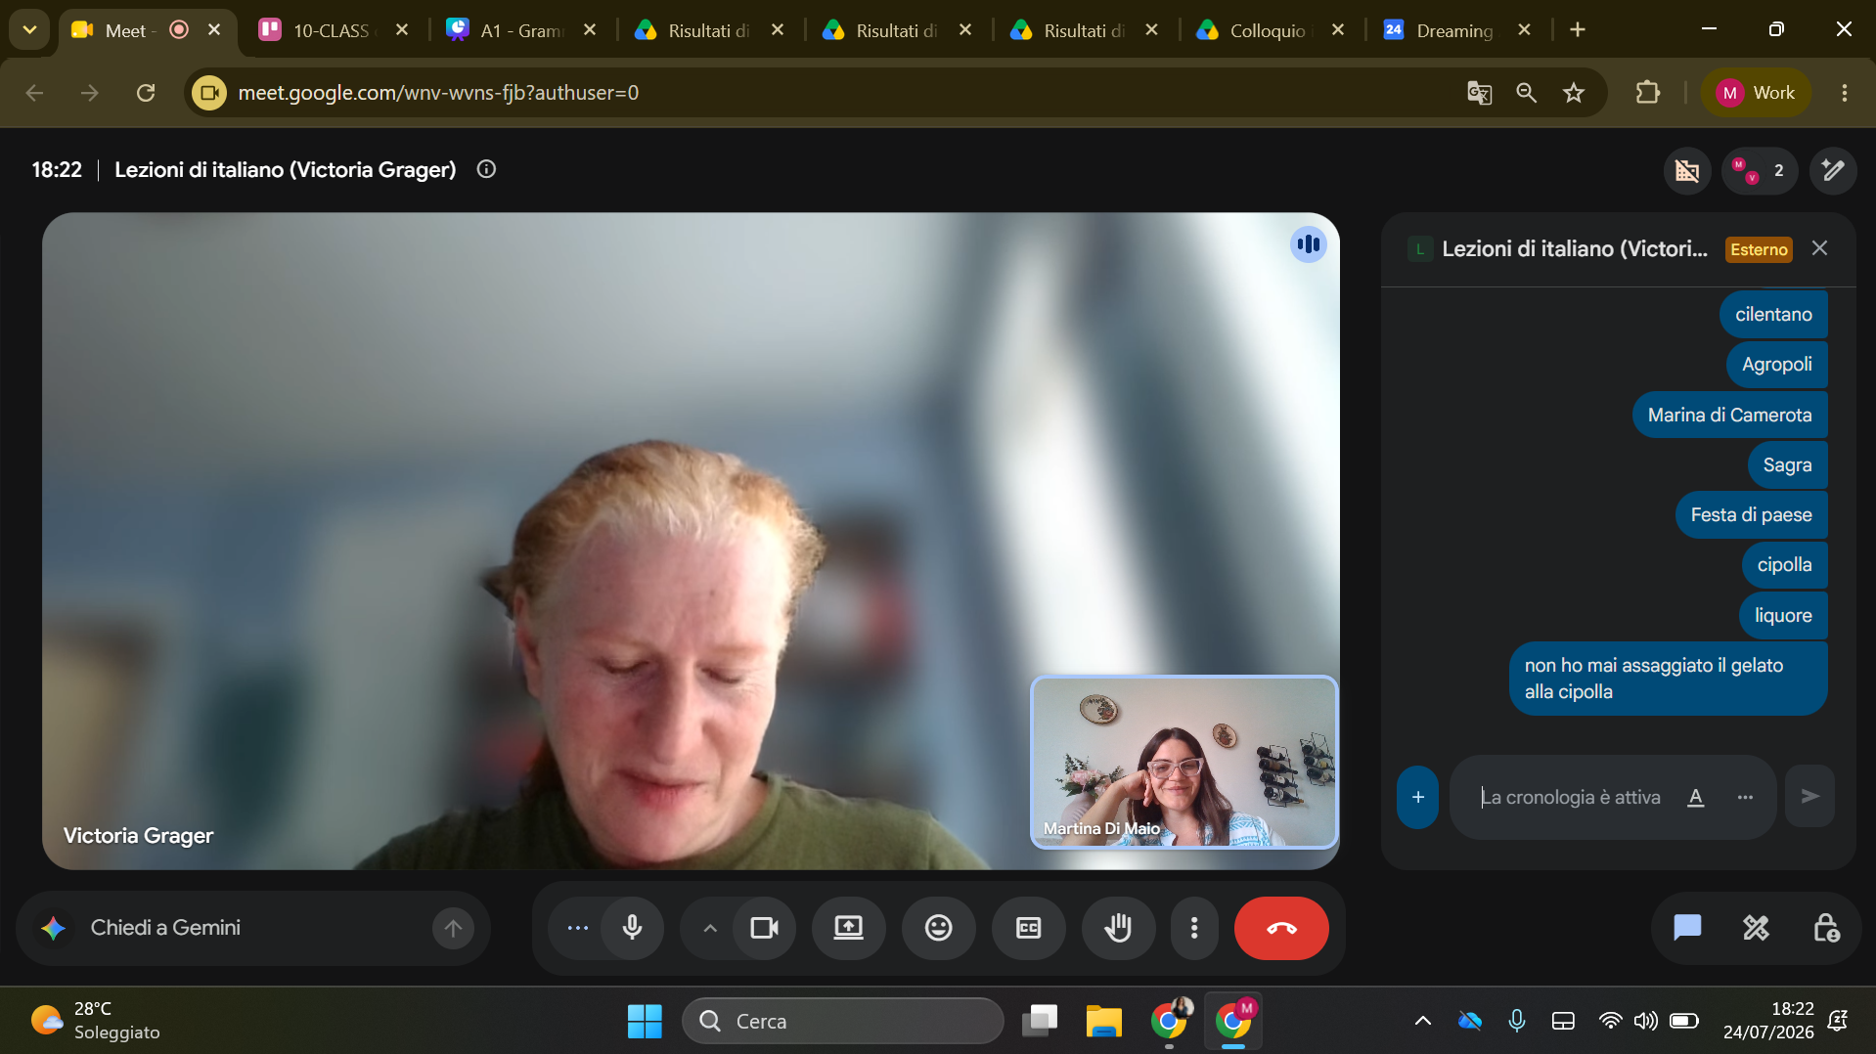The image size is (1876, 1054).
Task: Toggle the chat panel icon
Action: pos(1687,928)
